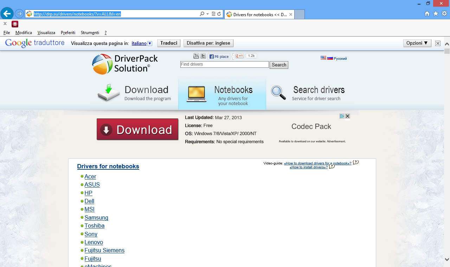Switch to Russian via the Русский flag
Viewport: 450px width, 267px height.
click(x=339, y=58)
